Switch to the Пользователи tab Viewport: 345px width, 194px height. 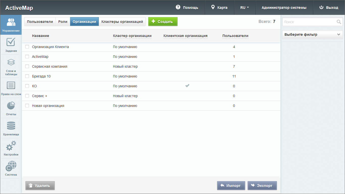40,22
